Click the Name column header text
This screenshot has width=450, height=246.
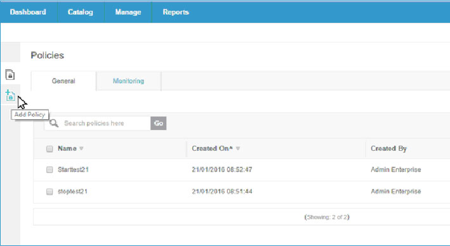pyautogui.click(x=67, y=148)
